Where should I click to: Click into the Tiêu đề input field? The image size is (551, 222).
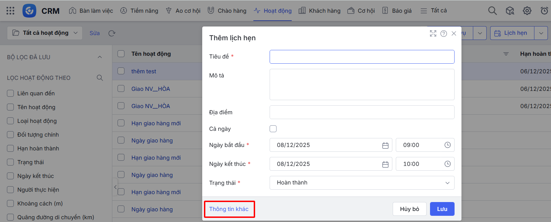[x=362, y=57]
